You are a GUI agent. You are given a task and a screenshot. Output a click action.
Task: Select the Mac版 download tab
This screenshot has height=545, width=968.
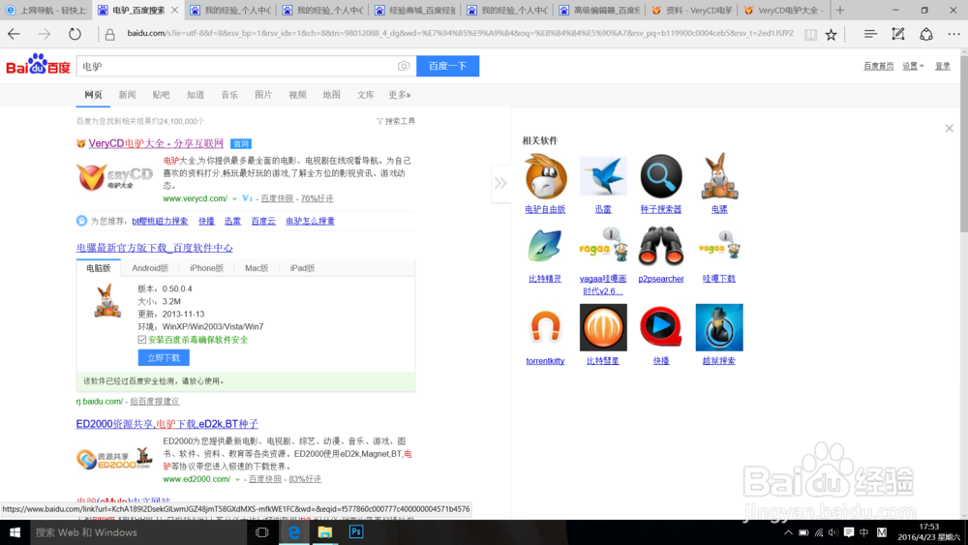(257, 268)
